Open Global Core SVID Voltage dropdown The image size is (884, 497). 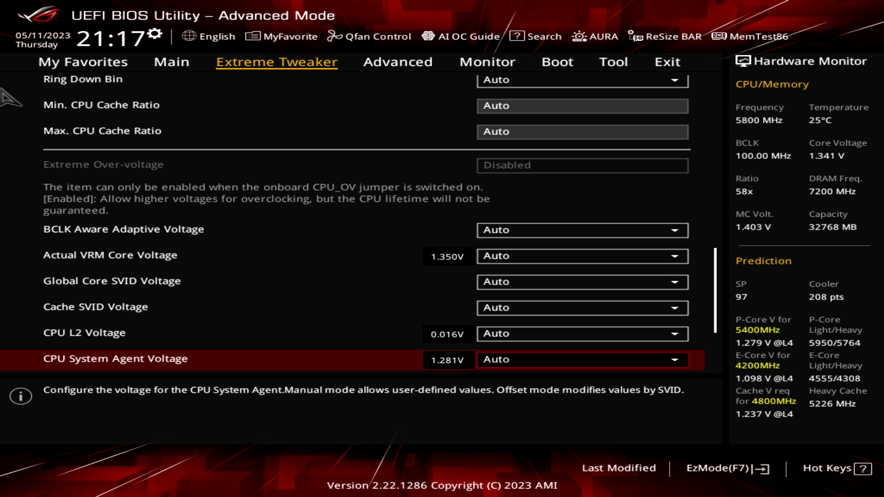pos(582,282)
